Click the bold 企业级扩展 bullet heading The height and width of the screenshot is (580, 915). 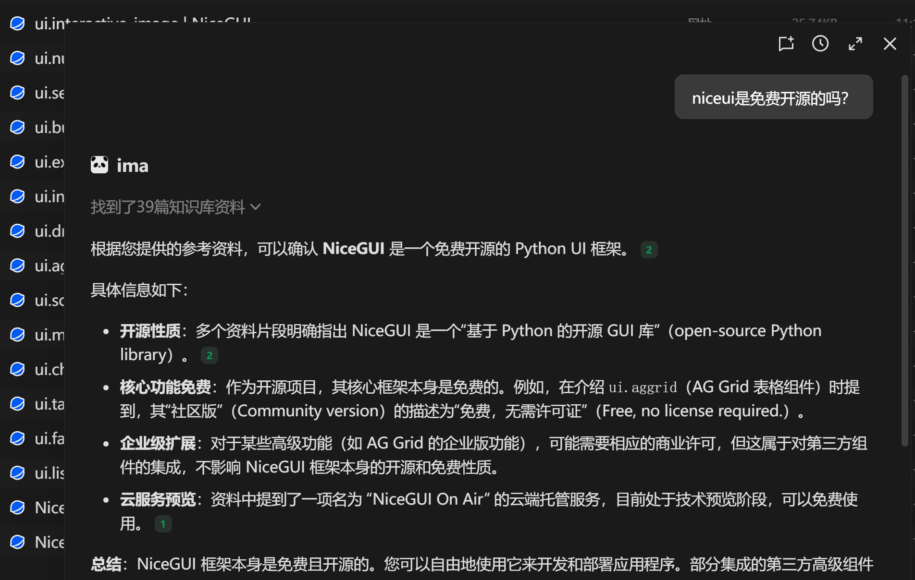click(158, 443)
